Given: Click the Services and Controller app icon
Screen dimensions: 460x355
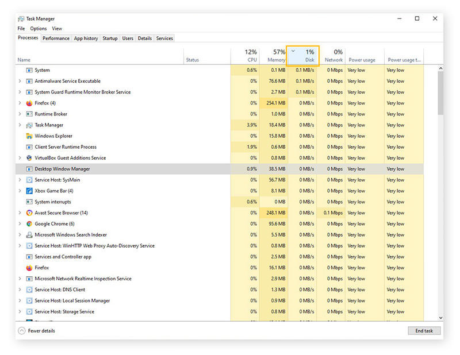Looking at the screenshot, I should 29,257.
